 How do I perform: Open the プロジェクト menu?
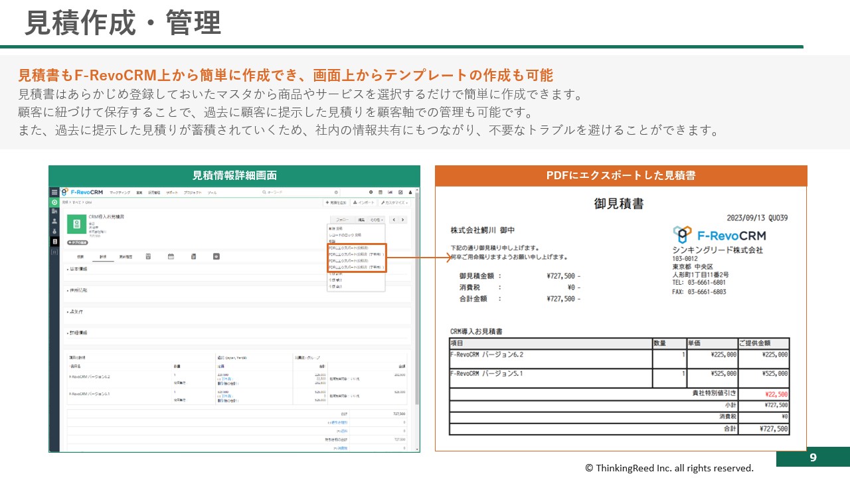pos(193,193)
